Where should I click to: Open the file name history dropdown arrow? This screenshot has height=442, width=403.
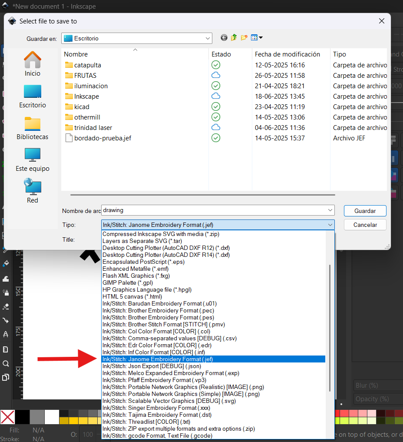pyautogui.click(x=330, y=210)
